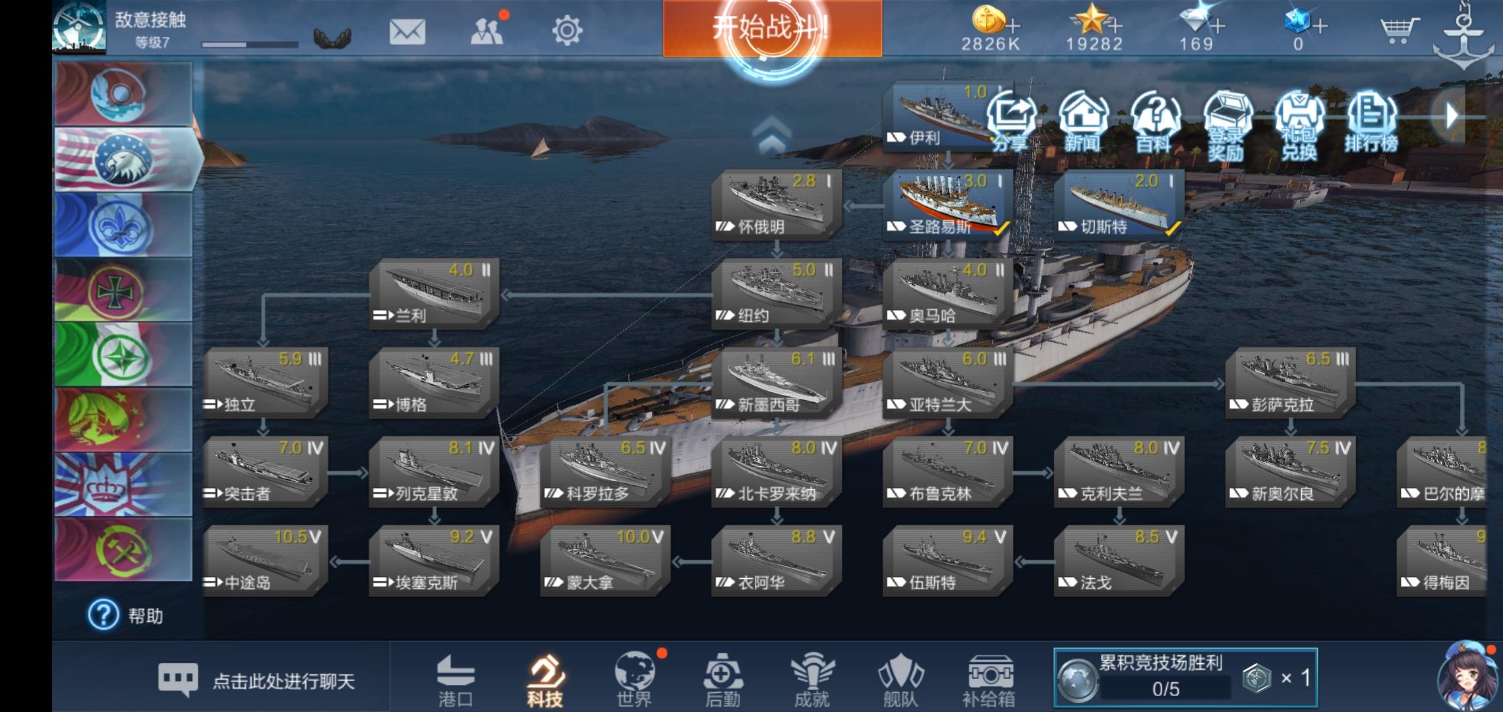
Task: Select the British crown flag
Action: tap(123, 484)
